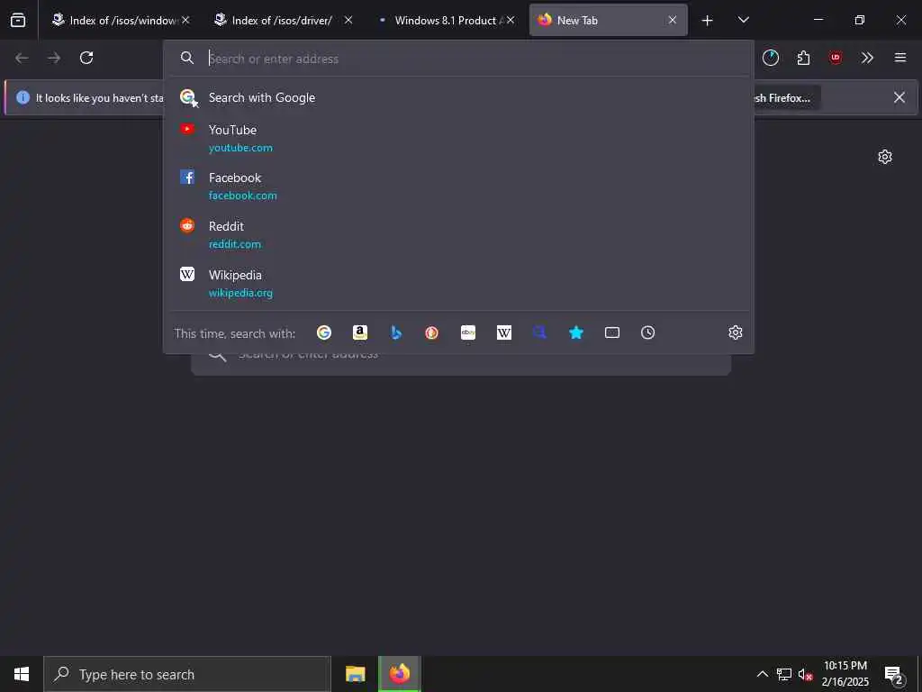This screenshot has width=922, height=692.
Task: Search this time with Bing icon
Action: [396, 332]
